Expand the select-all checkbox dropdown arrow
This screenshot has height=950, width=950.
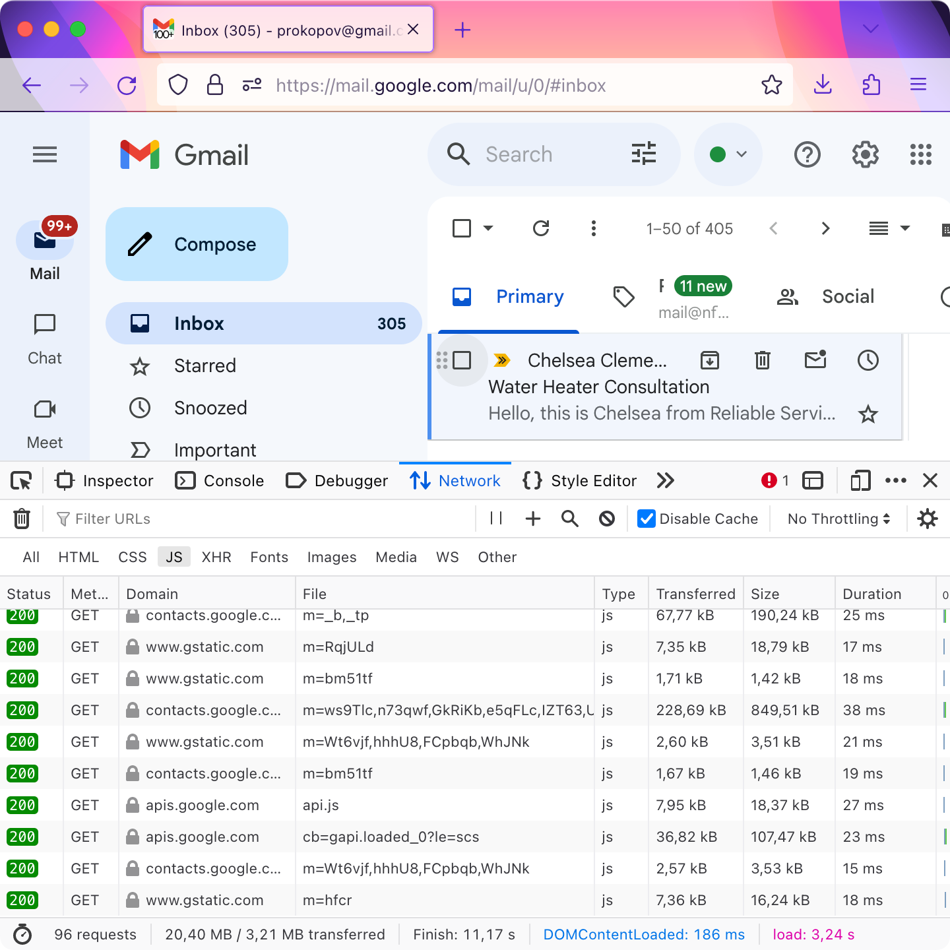488,228
